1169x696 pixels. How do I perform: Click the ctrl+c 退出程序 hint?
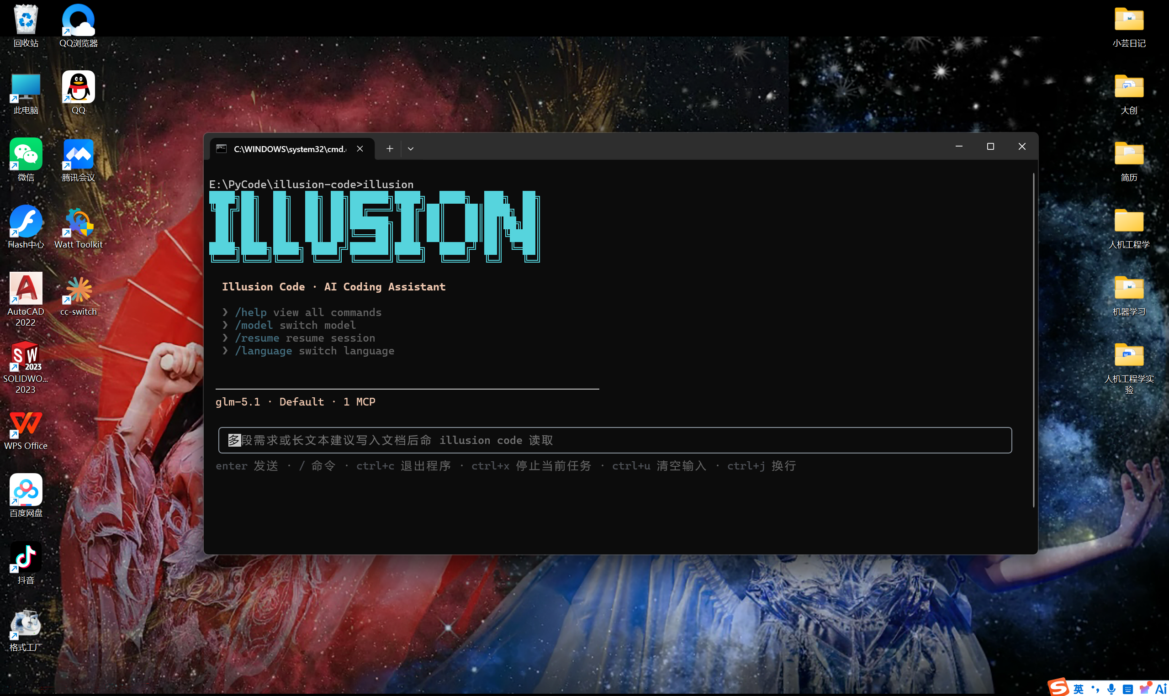point(403,466)
